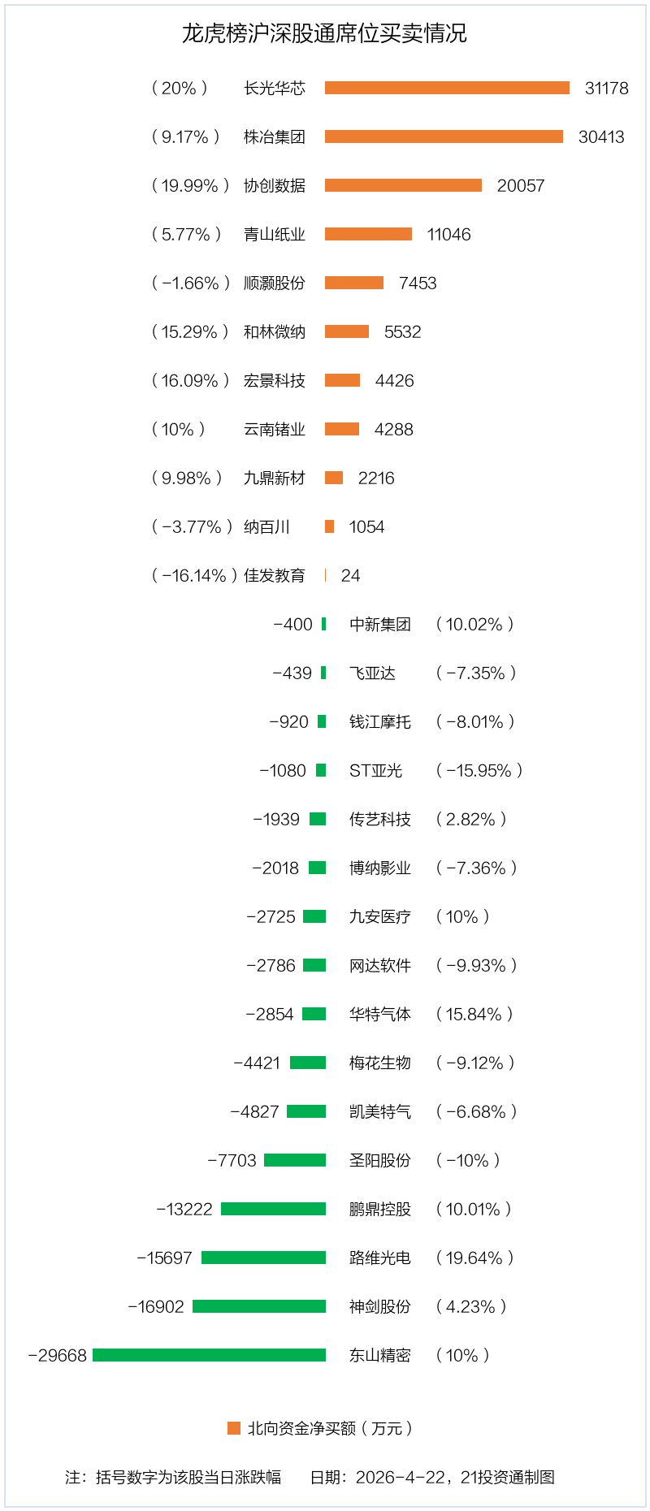Click the orange legend swatch for 北向资金净买额
Image resolution: width=650 pixels, height=1511 pixels.
[x=234, y=1428]
